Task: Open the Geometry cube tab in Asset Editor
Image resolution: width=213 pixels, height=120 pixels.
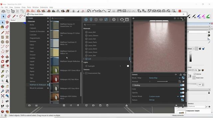Action: pyautogui.click(x=96, y=20)
